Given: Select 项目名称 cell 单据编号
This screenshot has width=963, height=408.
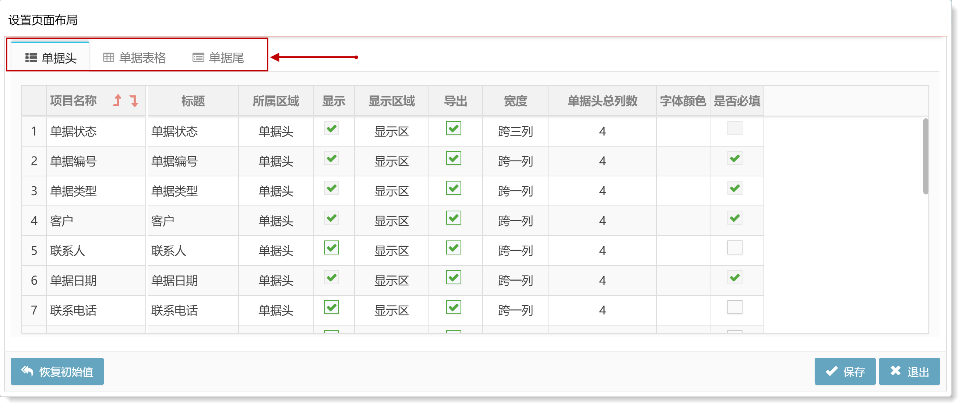Looking at the screenshot, I should coord(96,161).
